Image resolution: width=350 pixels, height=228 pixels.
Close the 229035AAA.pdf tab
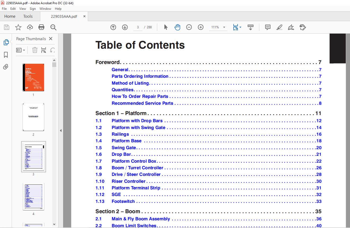click(85, 16)
